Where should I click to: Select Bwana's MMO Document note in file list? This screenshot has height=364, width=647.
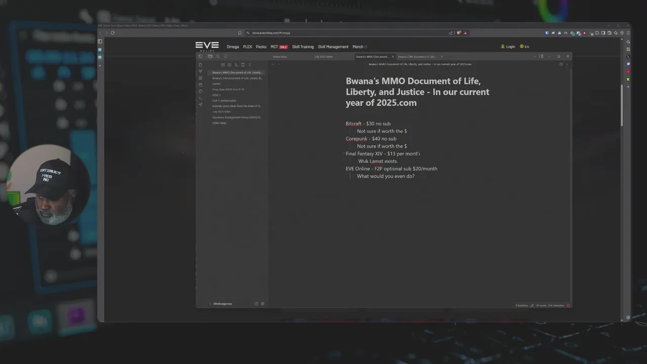237,72
